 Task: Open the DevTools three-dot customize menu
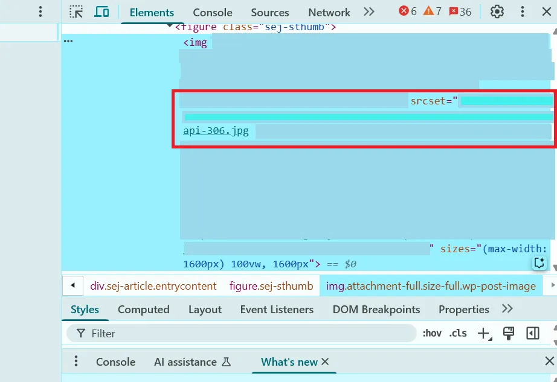[523, 11]
